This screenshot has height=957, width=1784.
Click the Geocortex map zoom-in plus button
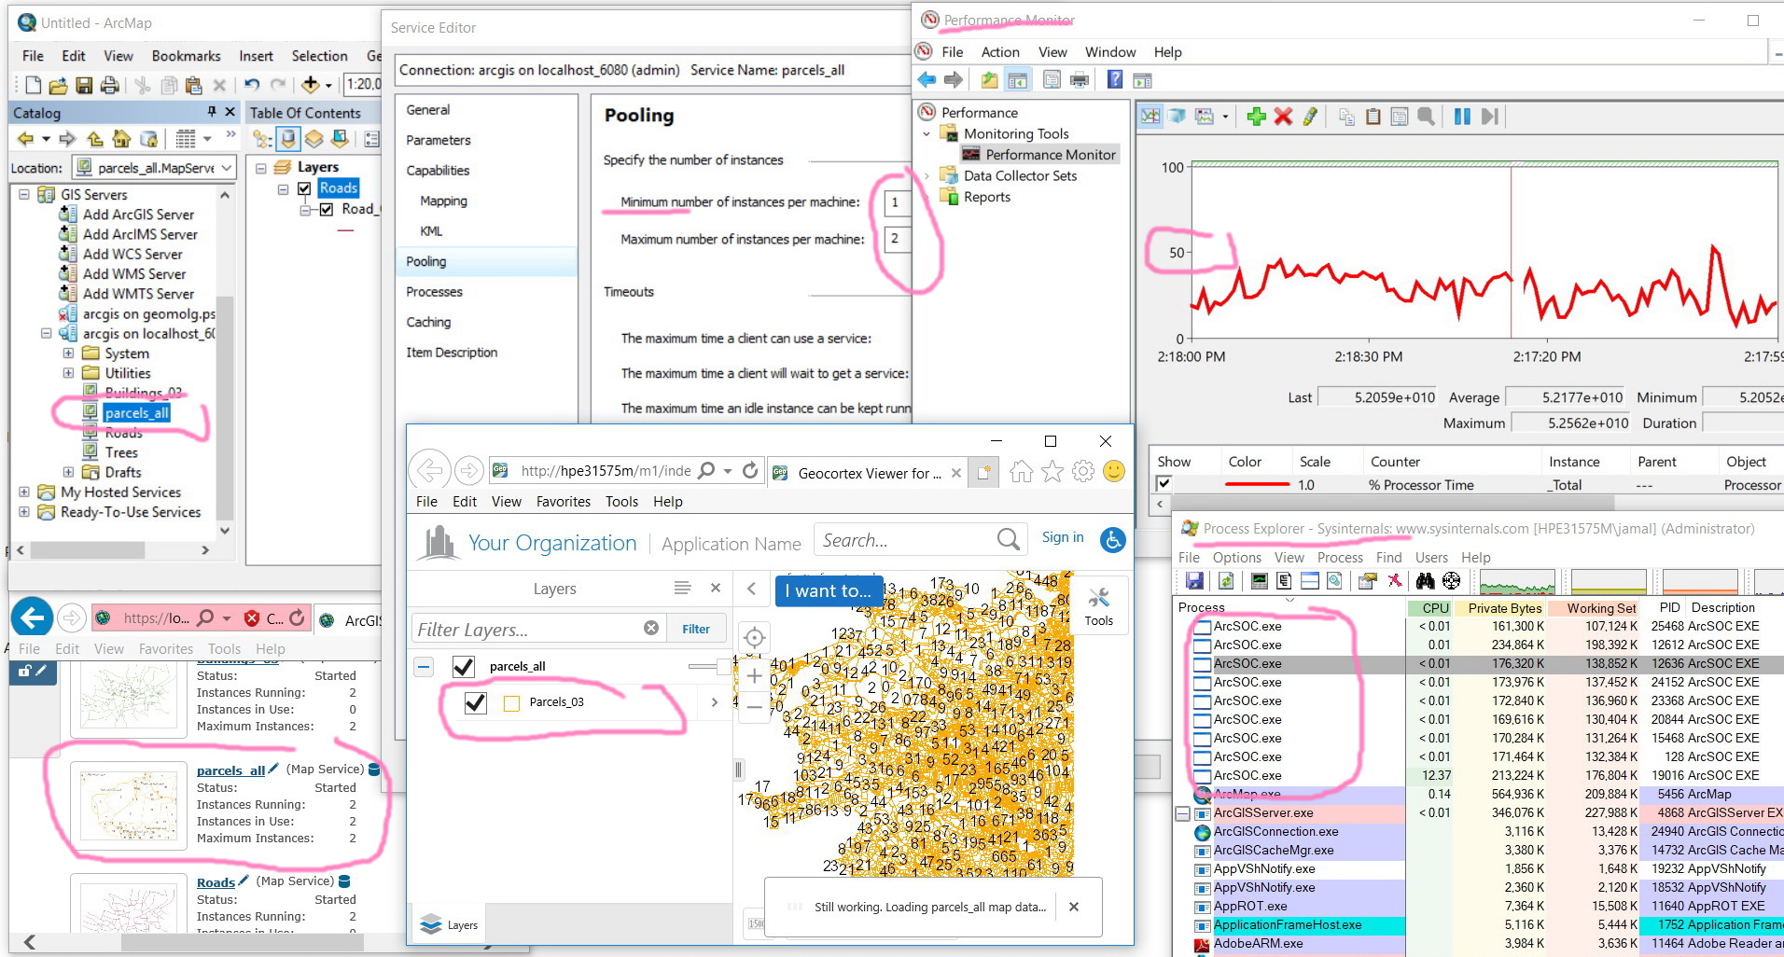pos(754,676)
